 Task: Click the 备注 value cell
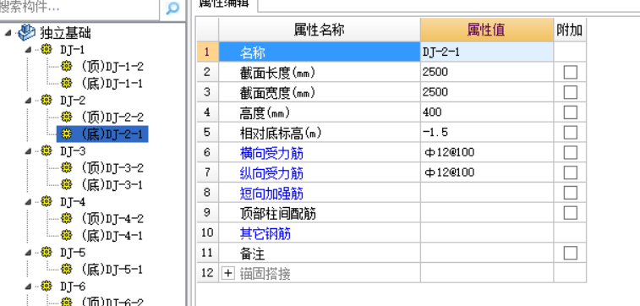click(486, 253)
